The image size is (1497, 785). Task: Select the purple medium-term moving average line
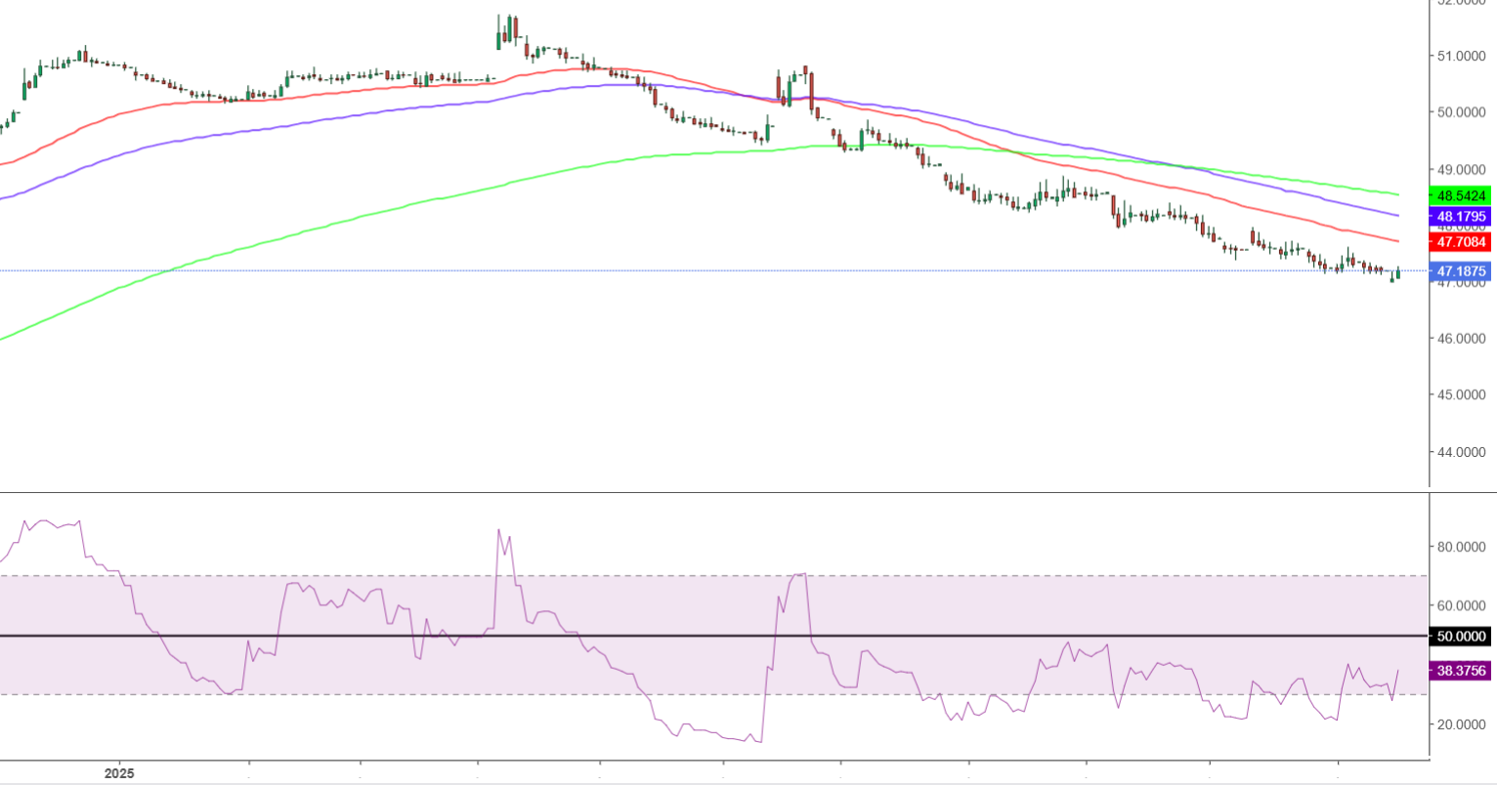293,125
